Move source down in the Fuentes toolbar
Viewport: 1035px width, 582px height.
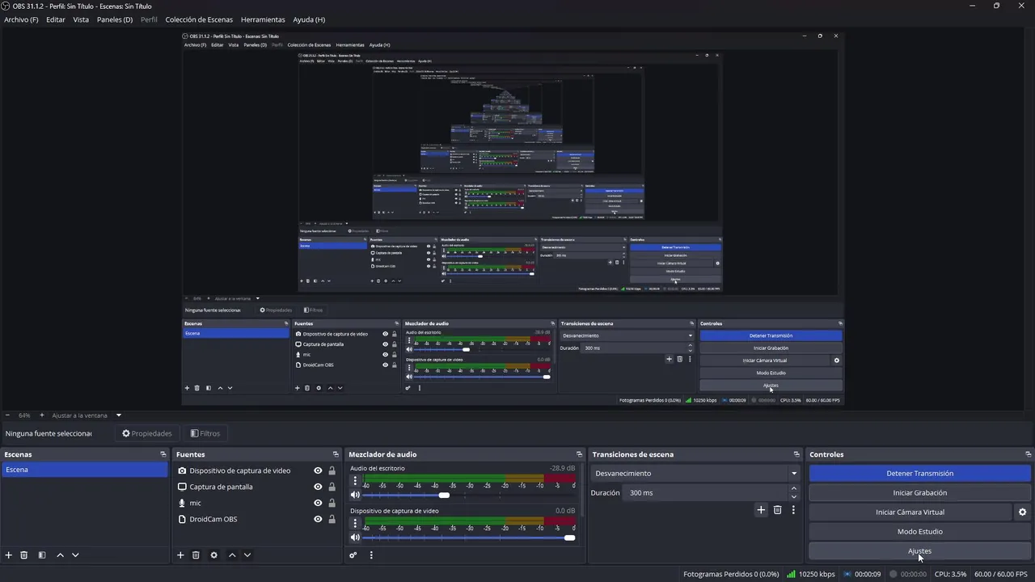tap(247, 555)
